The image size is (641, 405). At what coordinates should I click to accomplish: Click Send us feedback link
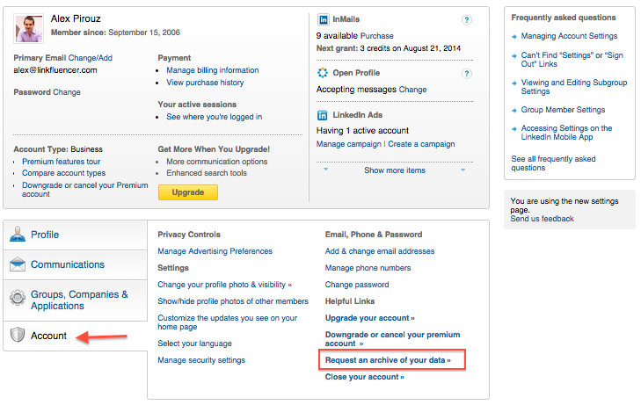coord(542,219)
